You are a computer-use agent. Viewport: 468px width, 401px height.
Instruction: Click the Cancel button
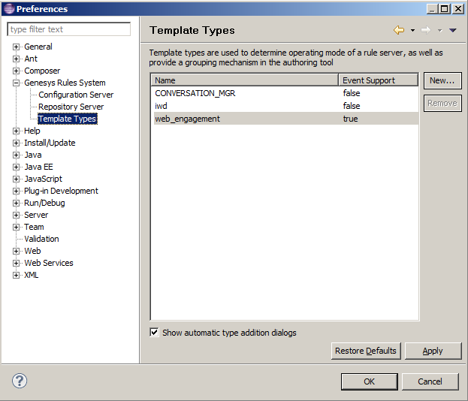(x=430, y=381)
